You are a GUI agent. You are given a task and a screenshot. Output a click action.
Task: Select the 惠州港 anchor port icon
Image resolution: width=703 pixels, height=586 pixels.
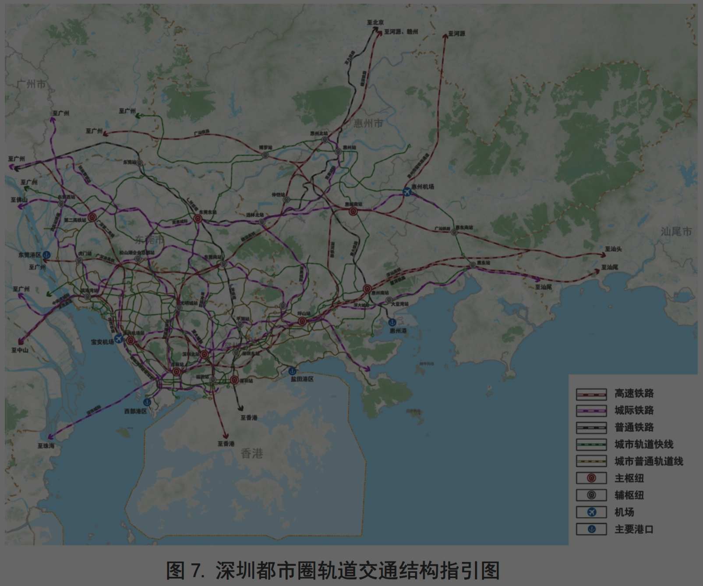point(393,323)
